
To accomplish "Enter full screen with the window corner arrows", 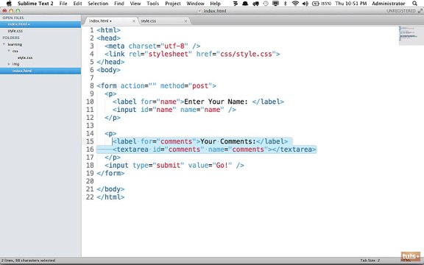I will click(x=420, y=11).
